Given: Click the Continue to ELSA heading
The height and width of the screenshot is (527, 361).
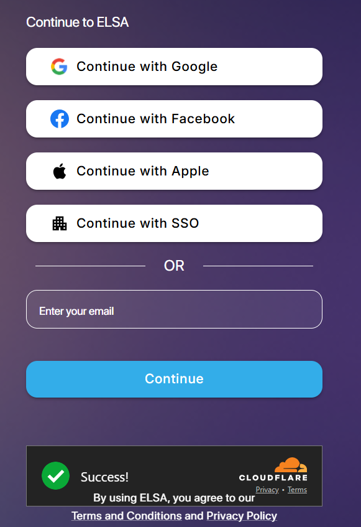Looking at the screenshot, I should tap(78, 22).
